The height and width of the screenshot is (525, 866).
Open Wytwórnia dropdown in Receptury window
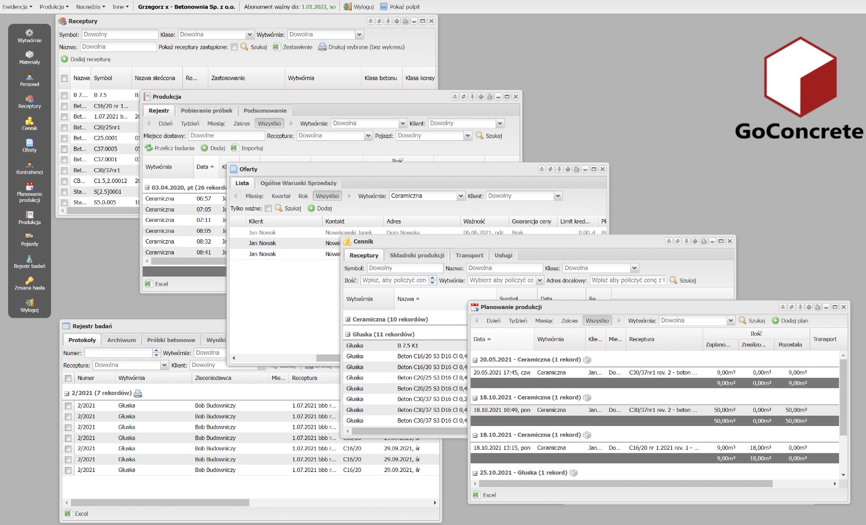[359, 35]
